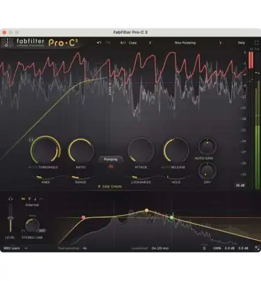The width and height of the screenshot is (261, 281).
Task: Collapse the Side Chain section
Action: pyautogui.click(x=110, y=187)
